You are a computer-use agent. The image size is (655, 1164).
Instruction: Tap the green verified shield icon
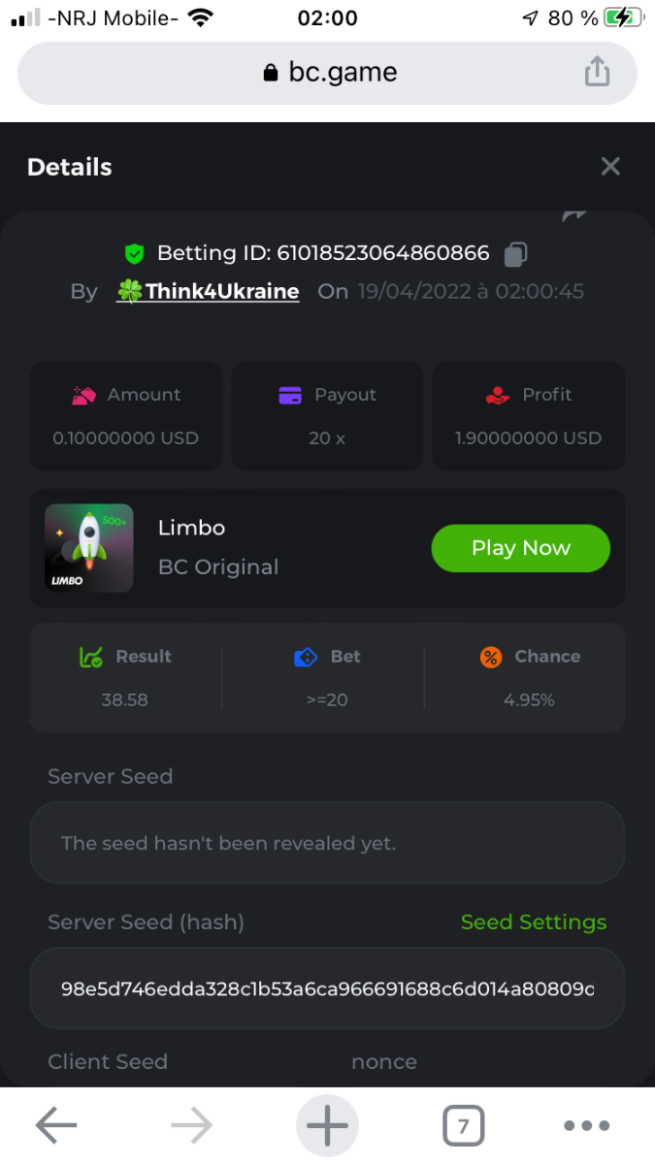(x=134, y=254)
